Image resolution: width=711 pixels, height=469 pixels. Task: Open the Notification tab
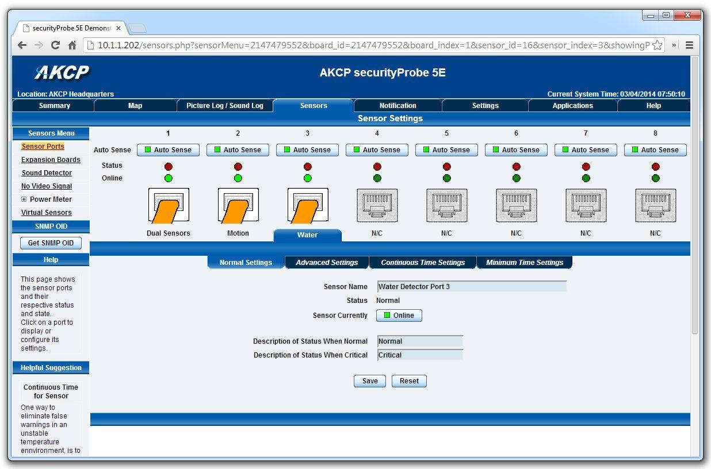pyautogui.click(x=397, y=106)
